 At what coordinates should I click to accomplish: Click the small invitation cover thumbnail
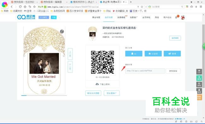pos(92,34)
